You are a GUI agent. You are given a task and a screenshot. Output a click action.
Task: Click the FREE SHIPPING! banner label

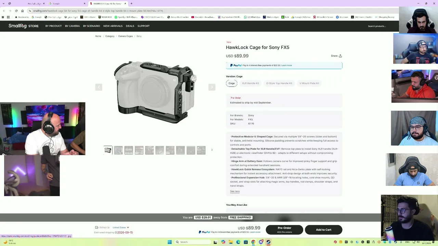pyautogui.click(x=240, y=217)
